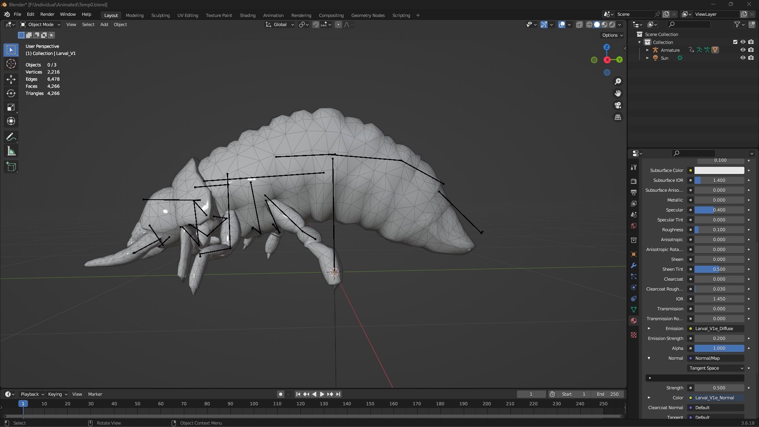Open Global transform orientation dropdown
This screenshot has height=427, width=759.
pos(280,25)
